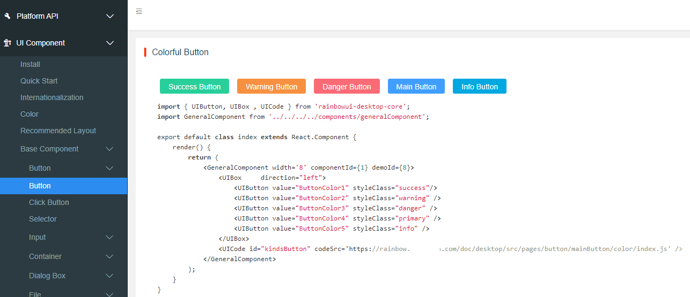
Task: Expand the Dialog Box submenu chevron
Action: coord(109,276)
